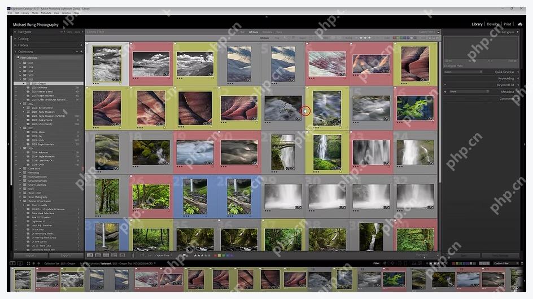Add a folder with Folders plus icon
The image size is (533, 299).
click(x=81, y=45)
